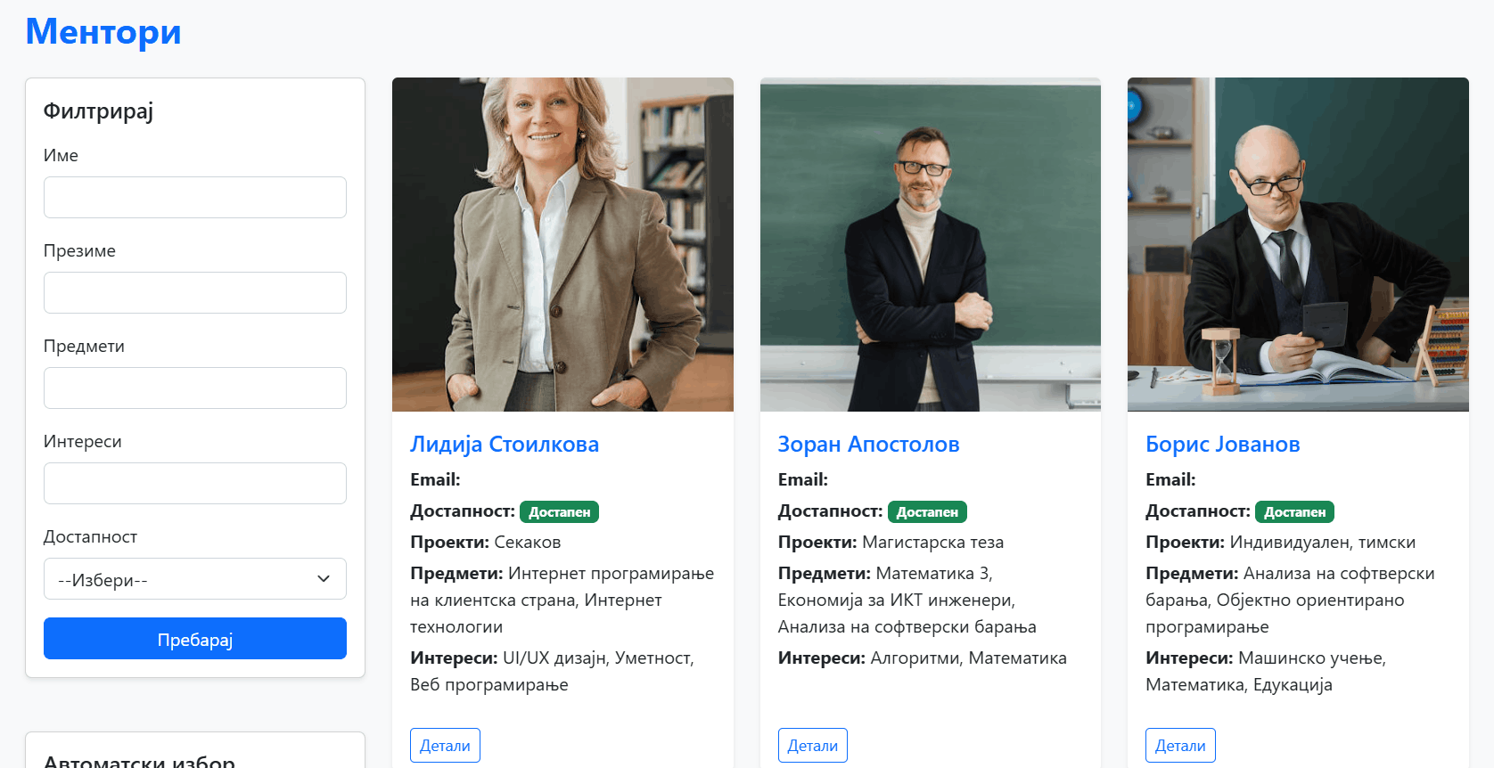1494x768 pixels.
Task: Open Лидија Стоилкова profile link
Action: click(505, 444)
